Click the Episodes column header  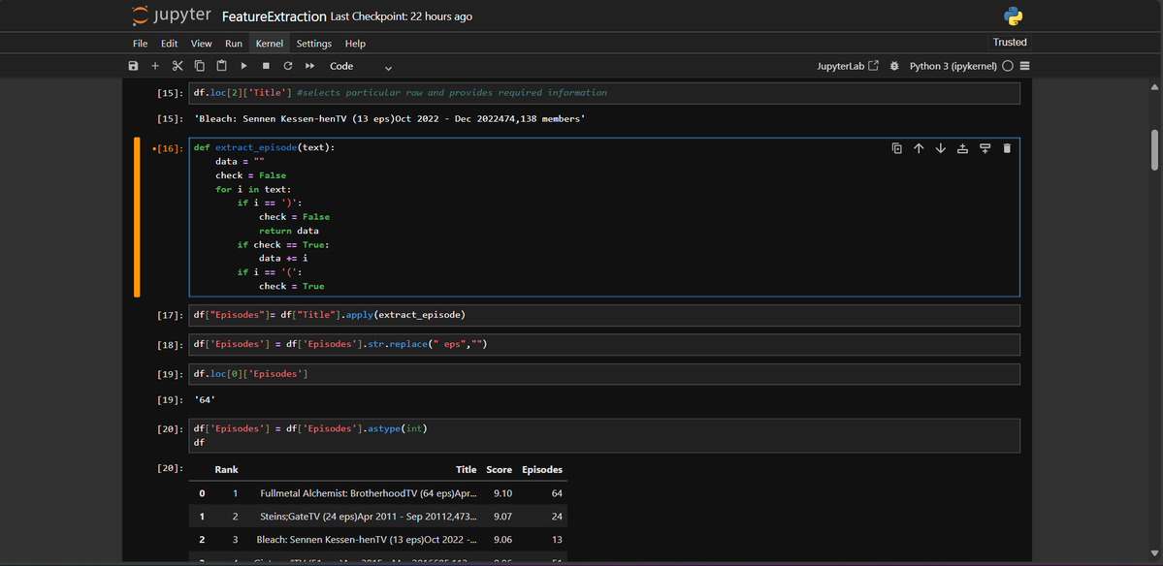[x=542, y=470]
